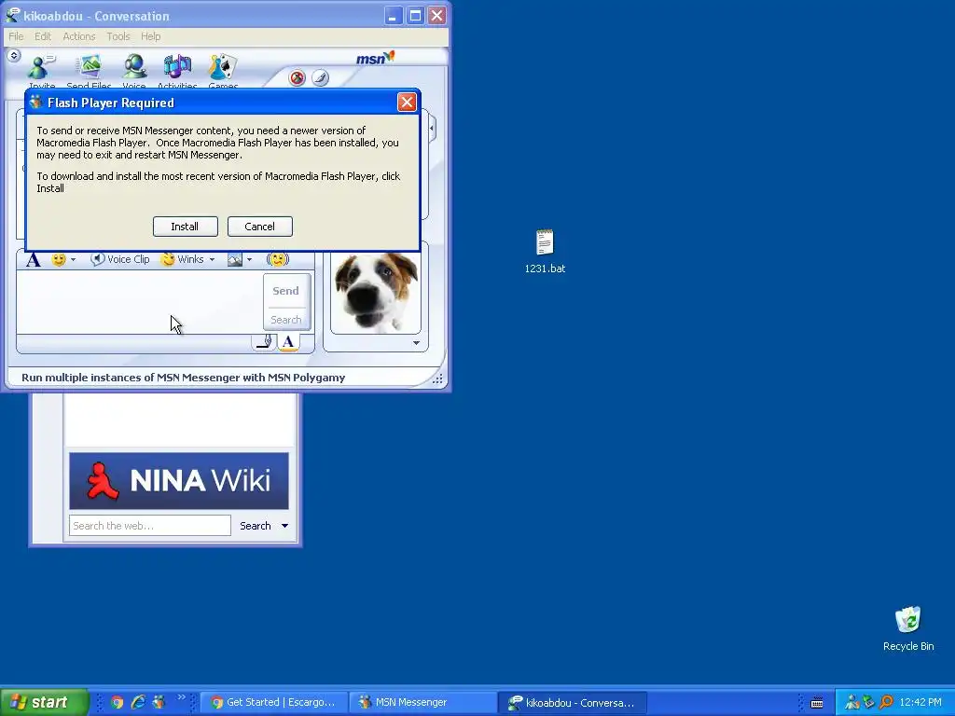
Task: Open the display picture options arrow
Action: coord(416,343)
